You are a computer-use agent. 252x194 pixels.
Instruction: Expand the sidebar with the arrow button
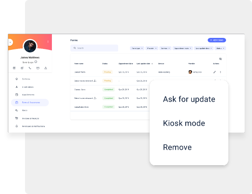pos(10,42)
